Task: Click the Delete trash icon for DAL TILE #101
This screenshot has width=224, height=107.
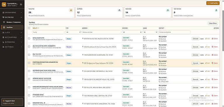Action: click(212, 55)
